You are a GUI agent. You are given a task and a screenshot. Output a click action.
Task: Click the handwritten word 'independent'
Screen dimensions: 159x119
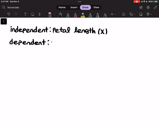point(29,29)
